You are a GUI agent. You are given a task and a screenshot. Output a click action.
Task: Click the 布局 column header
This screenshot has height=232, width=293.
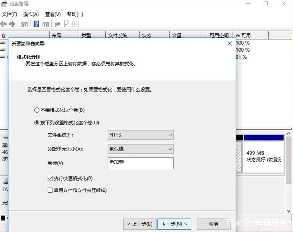(x=64, y=35)
